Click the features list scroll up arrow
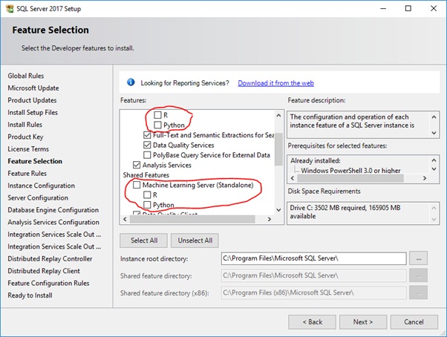 point(278,116)
